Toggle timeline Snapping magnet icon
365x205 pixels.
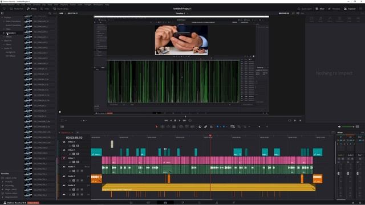click(200, 126)
